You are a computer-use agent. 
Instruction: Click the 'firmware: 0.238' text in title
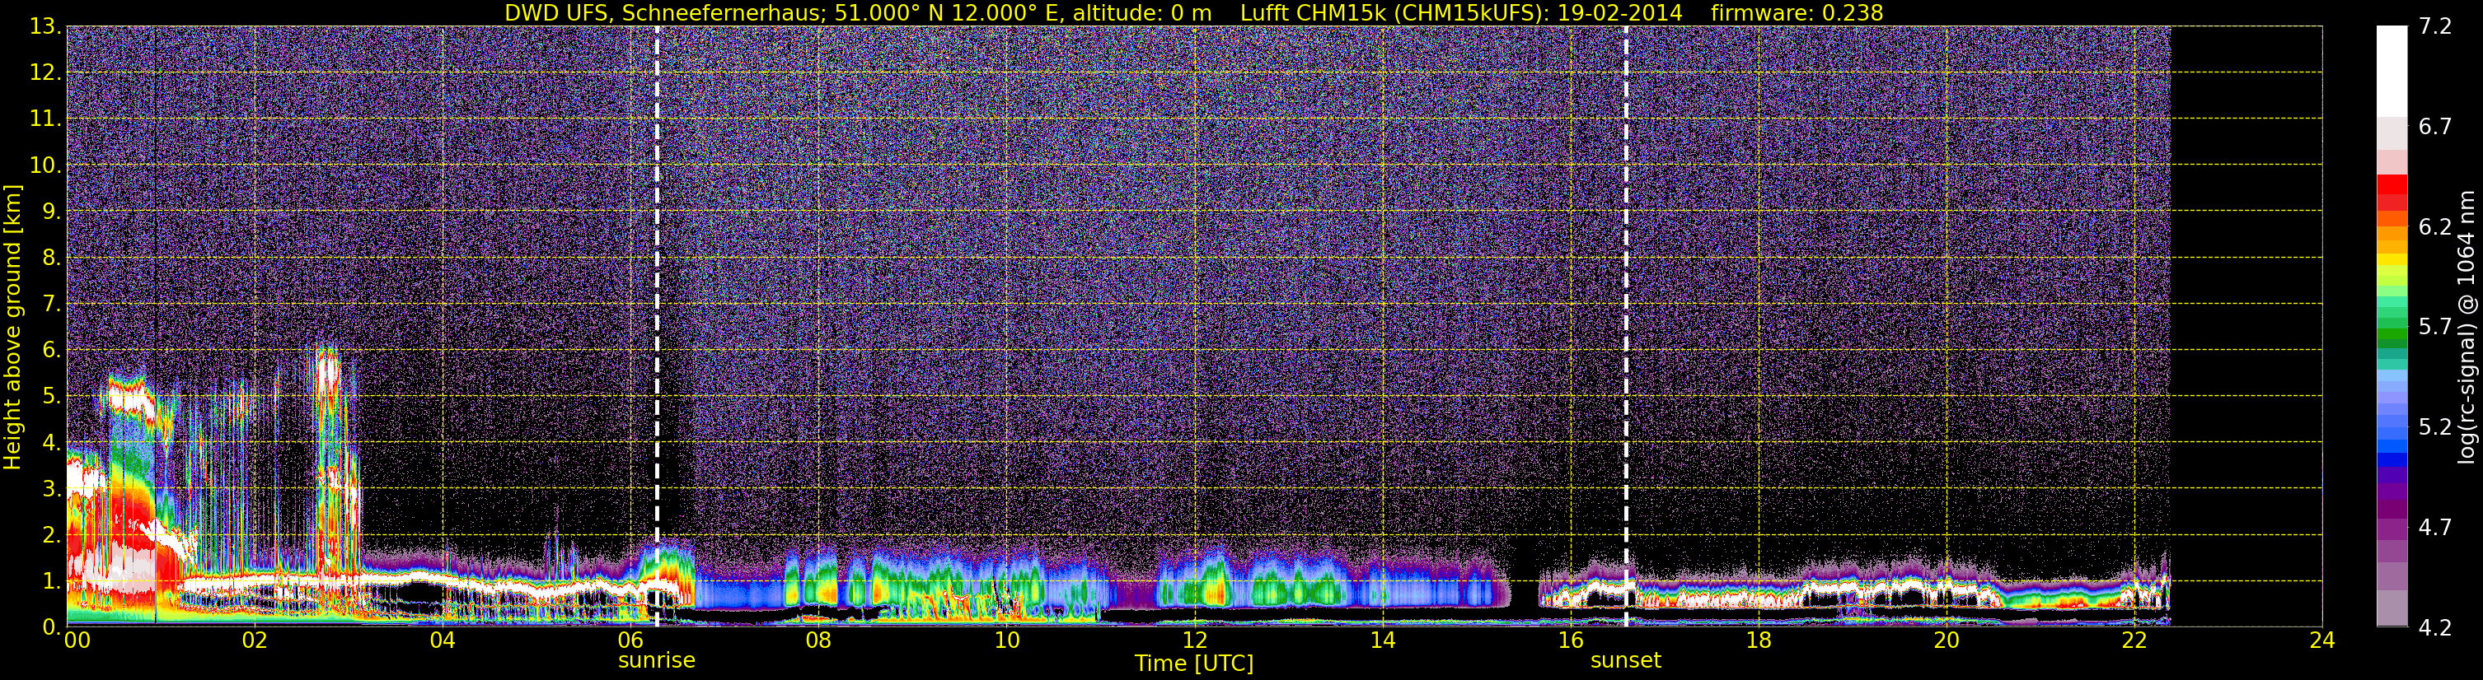coord(1797,12)
